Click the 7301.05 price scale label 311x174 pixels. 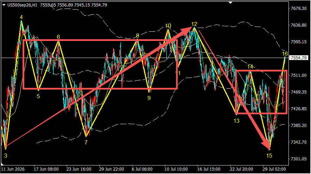tap(298, 159)
